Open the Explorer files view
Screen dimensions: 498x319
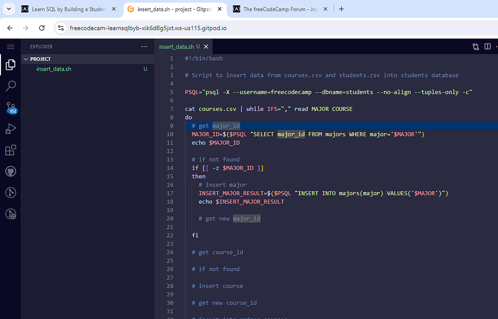[11, 65]
